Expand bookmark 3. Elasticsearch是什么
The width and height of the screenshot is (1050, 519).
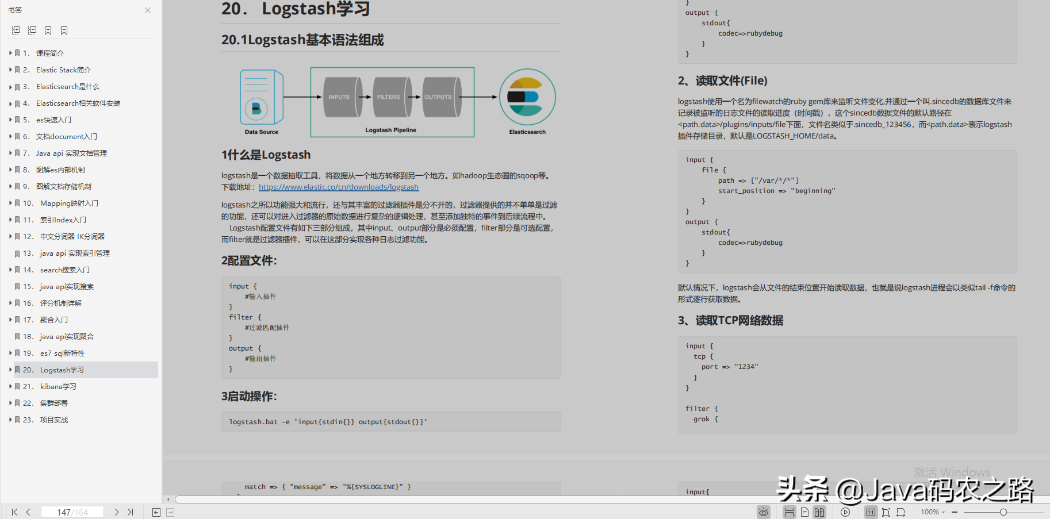click(x=10, y=86)
